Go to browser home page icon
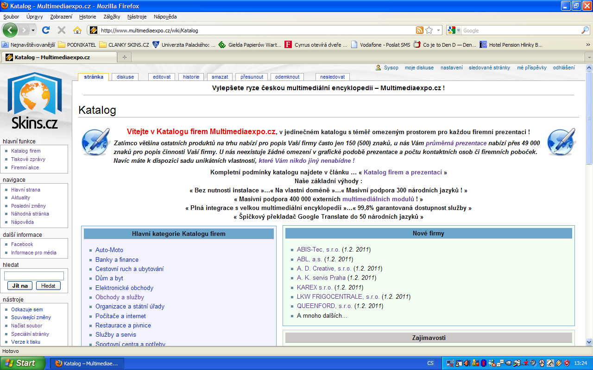Screen dimensions: 593x370 click(77, 30)
